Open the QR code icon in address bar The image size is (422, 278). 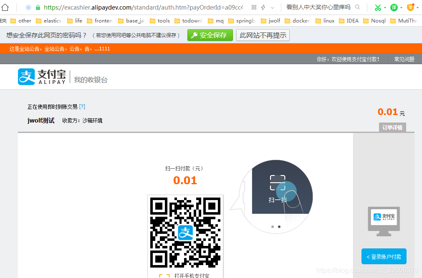point(254,8)
